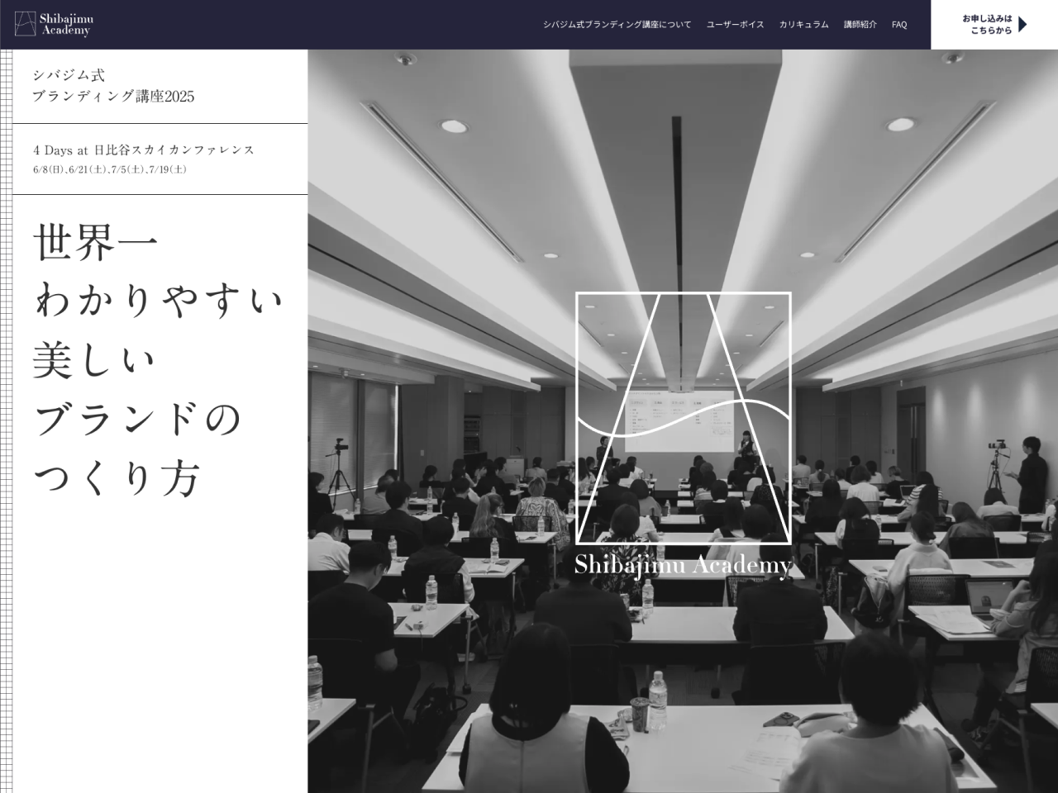This screenshot has height=793, width=1058.
Task: Click the シバジム式ブランディング講座2025 heading
Action: click(113, 87)
